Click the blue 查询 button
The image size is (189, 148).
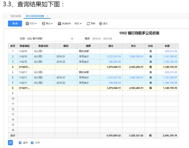click(x=15, y=24)
